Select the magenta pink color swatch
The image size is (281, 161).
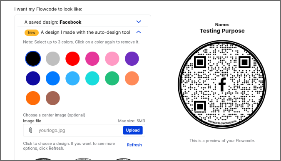click(92, 59)
